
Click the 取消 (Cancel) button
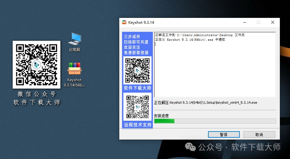259,135
